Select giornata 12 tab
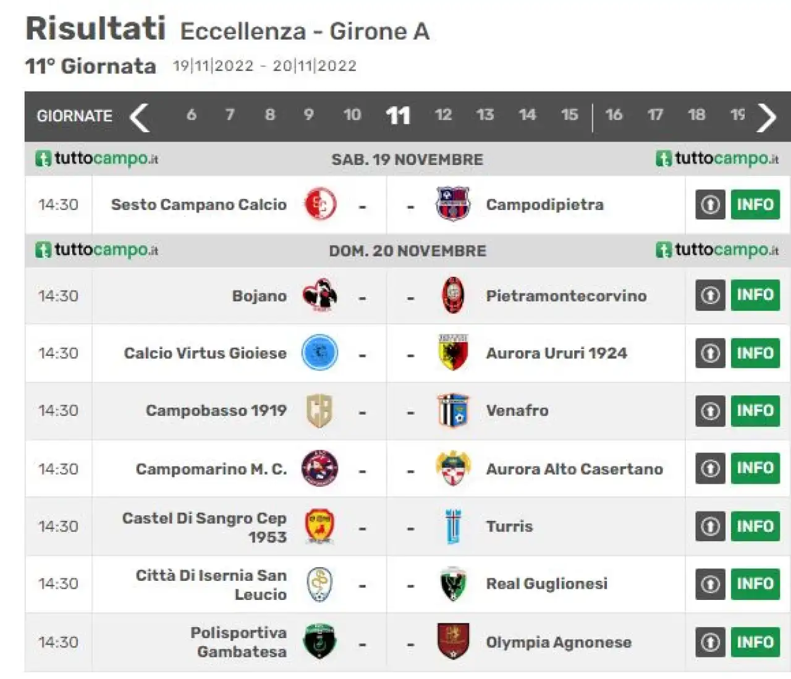 pyautogui.click(x=443, y=115)
